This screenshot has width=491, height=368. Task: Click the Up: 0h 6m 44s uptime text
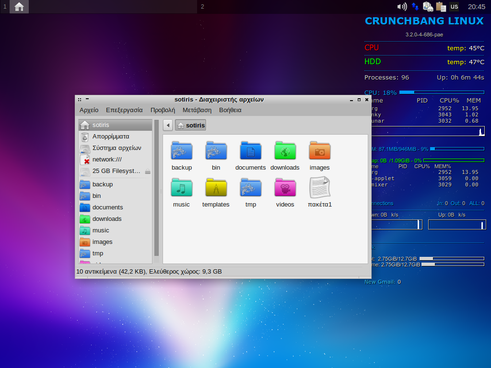click(x=461, y=78)
